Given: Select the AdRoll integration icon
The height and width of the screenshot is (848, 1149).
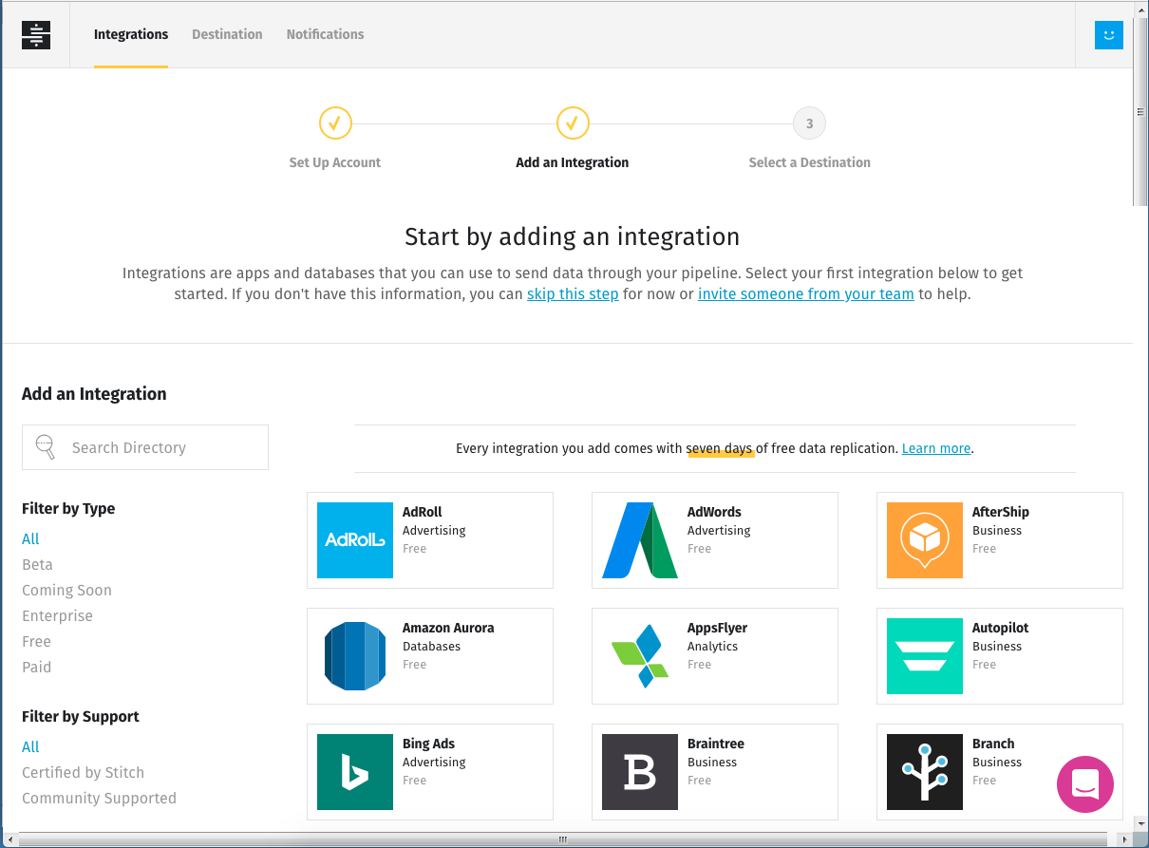Looking at the screenshot, I should tap(354, 539).
